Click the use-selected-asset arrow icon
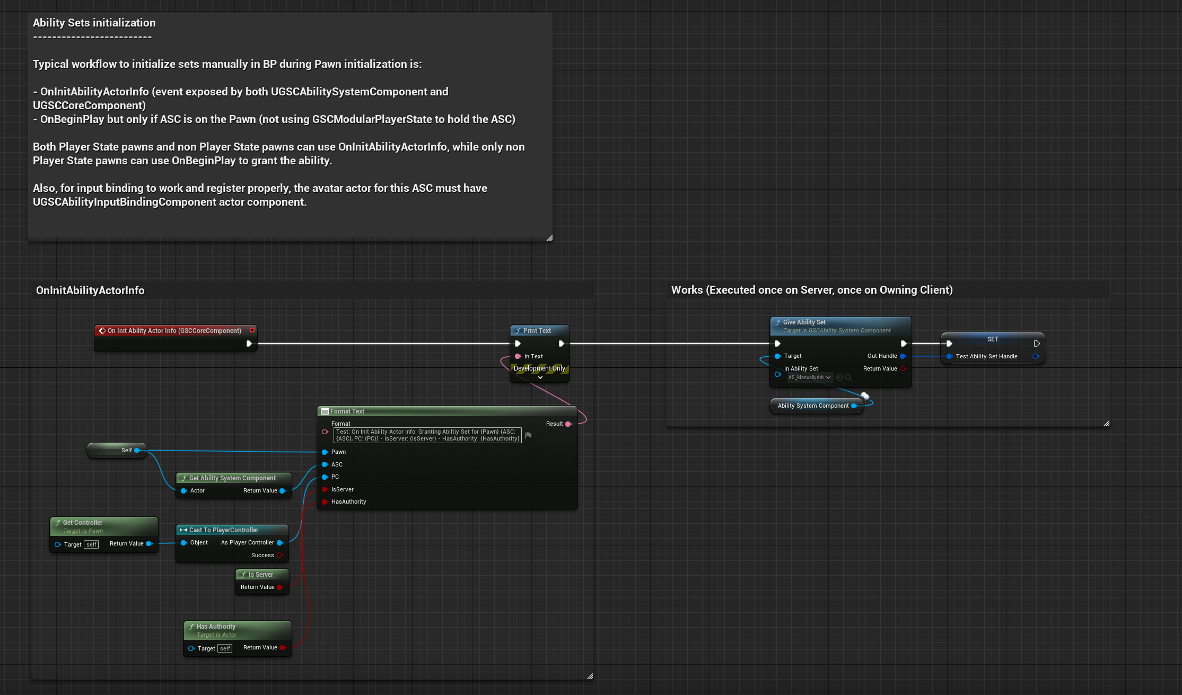Image resolution: width=1182 pixels, height=695 pixels. coord(839,377)
